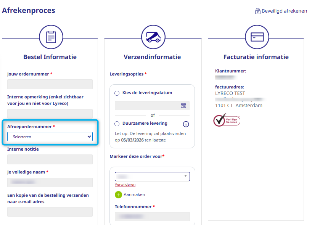Click the Aanmaken text link
The image size is (312, 225).
[134, 194]
